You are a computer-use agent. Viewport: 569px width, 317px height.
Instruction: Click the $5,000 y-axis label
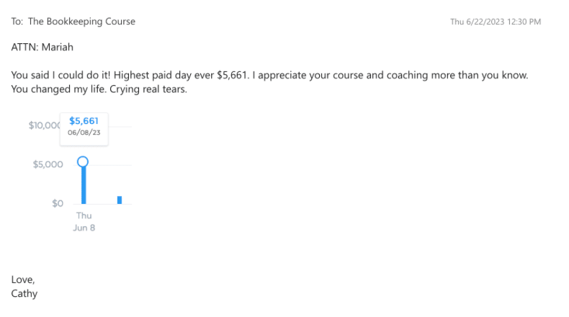48,164
